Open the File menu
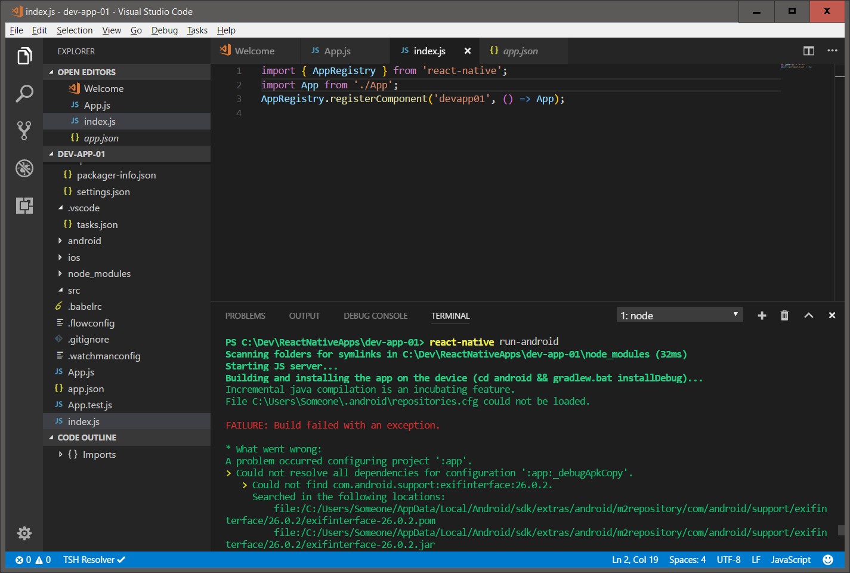The image size is (850, 573). tap(17, 30)
